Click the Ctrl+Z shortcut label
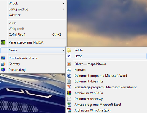 tap(57, 34)
